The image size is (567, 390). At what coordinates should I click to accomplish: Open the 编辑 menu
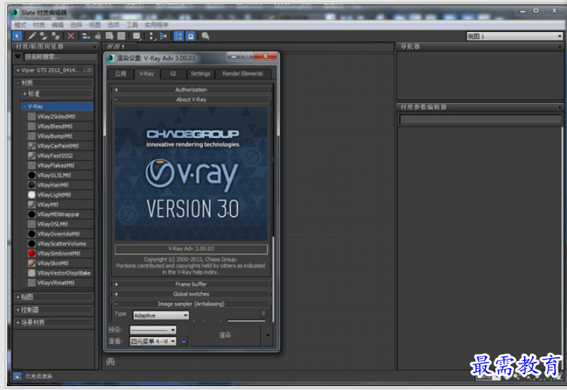[x=57, y=25]
